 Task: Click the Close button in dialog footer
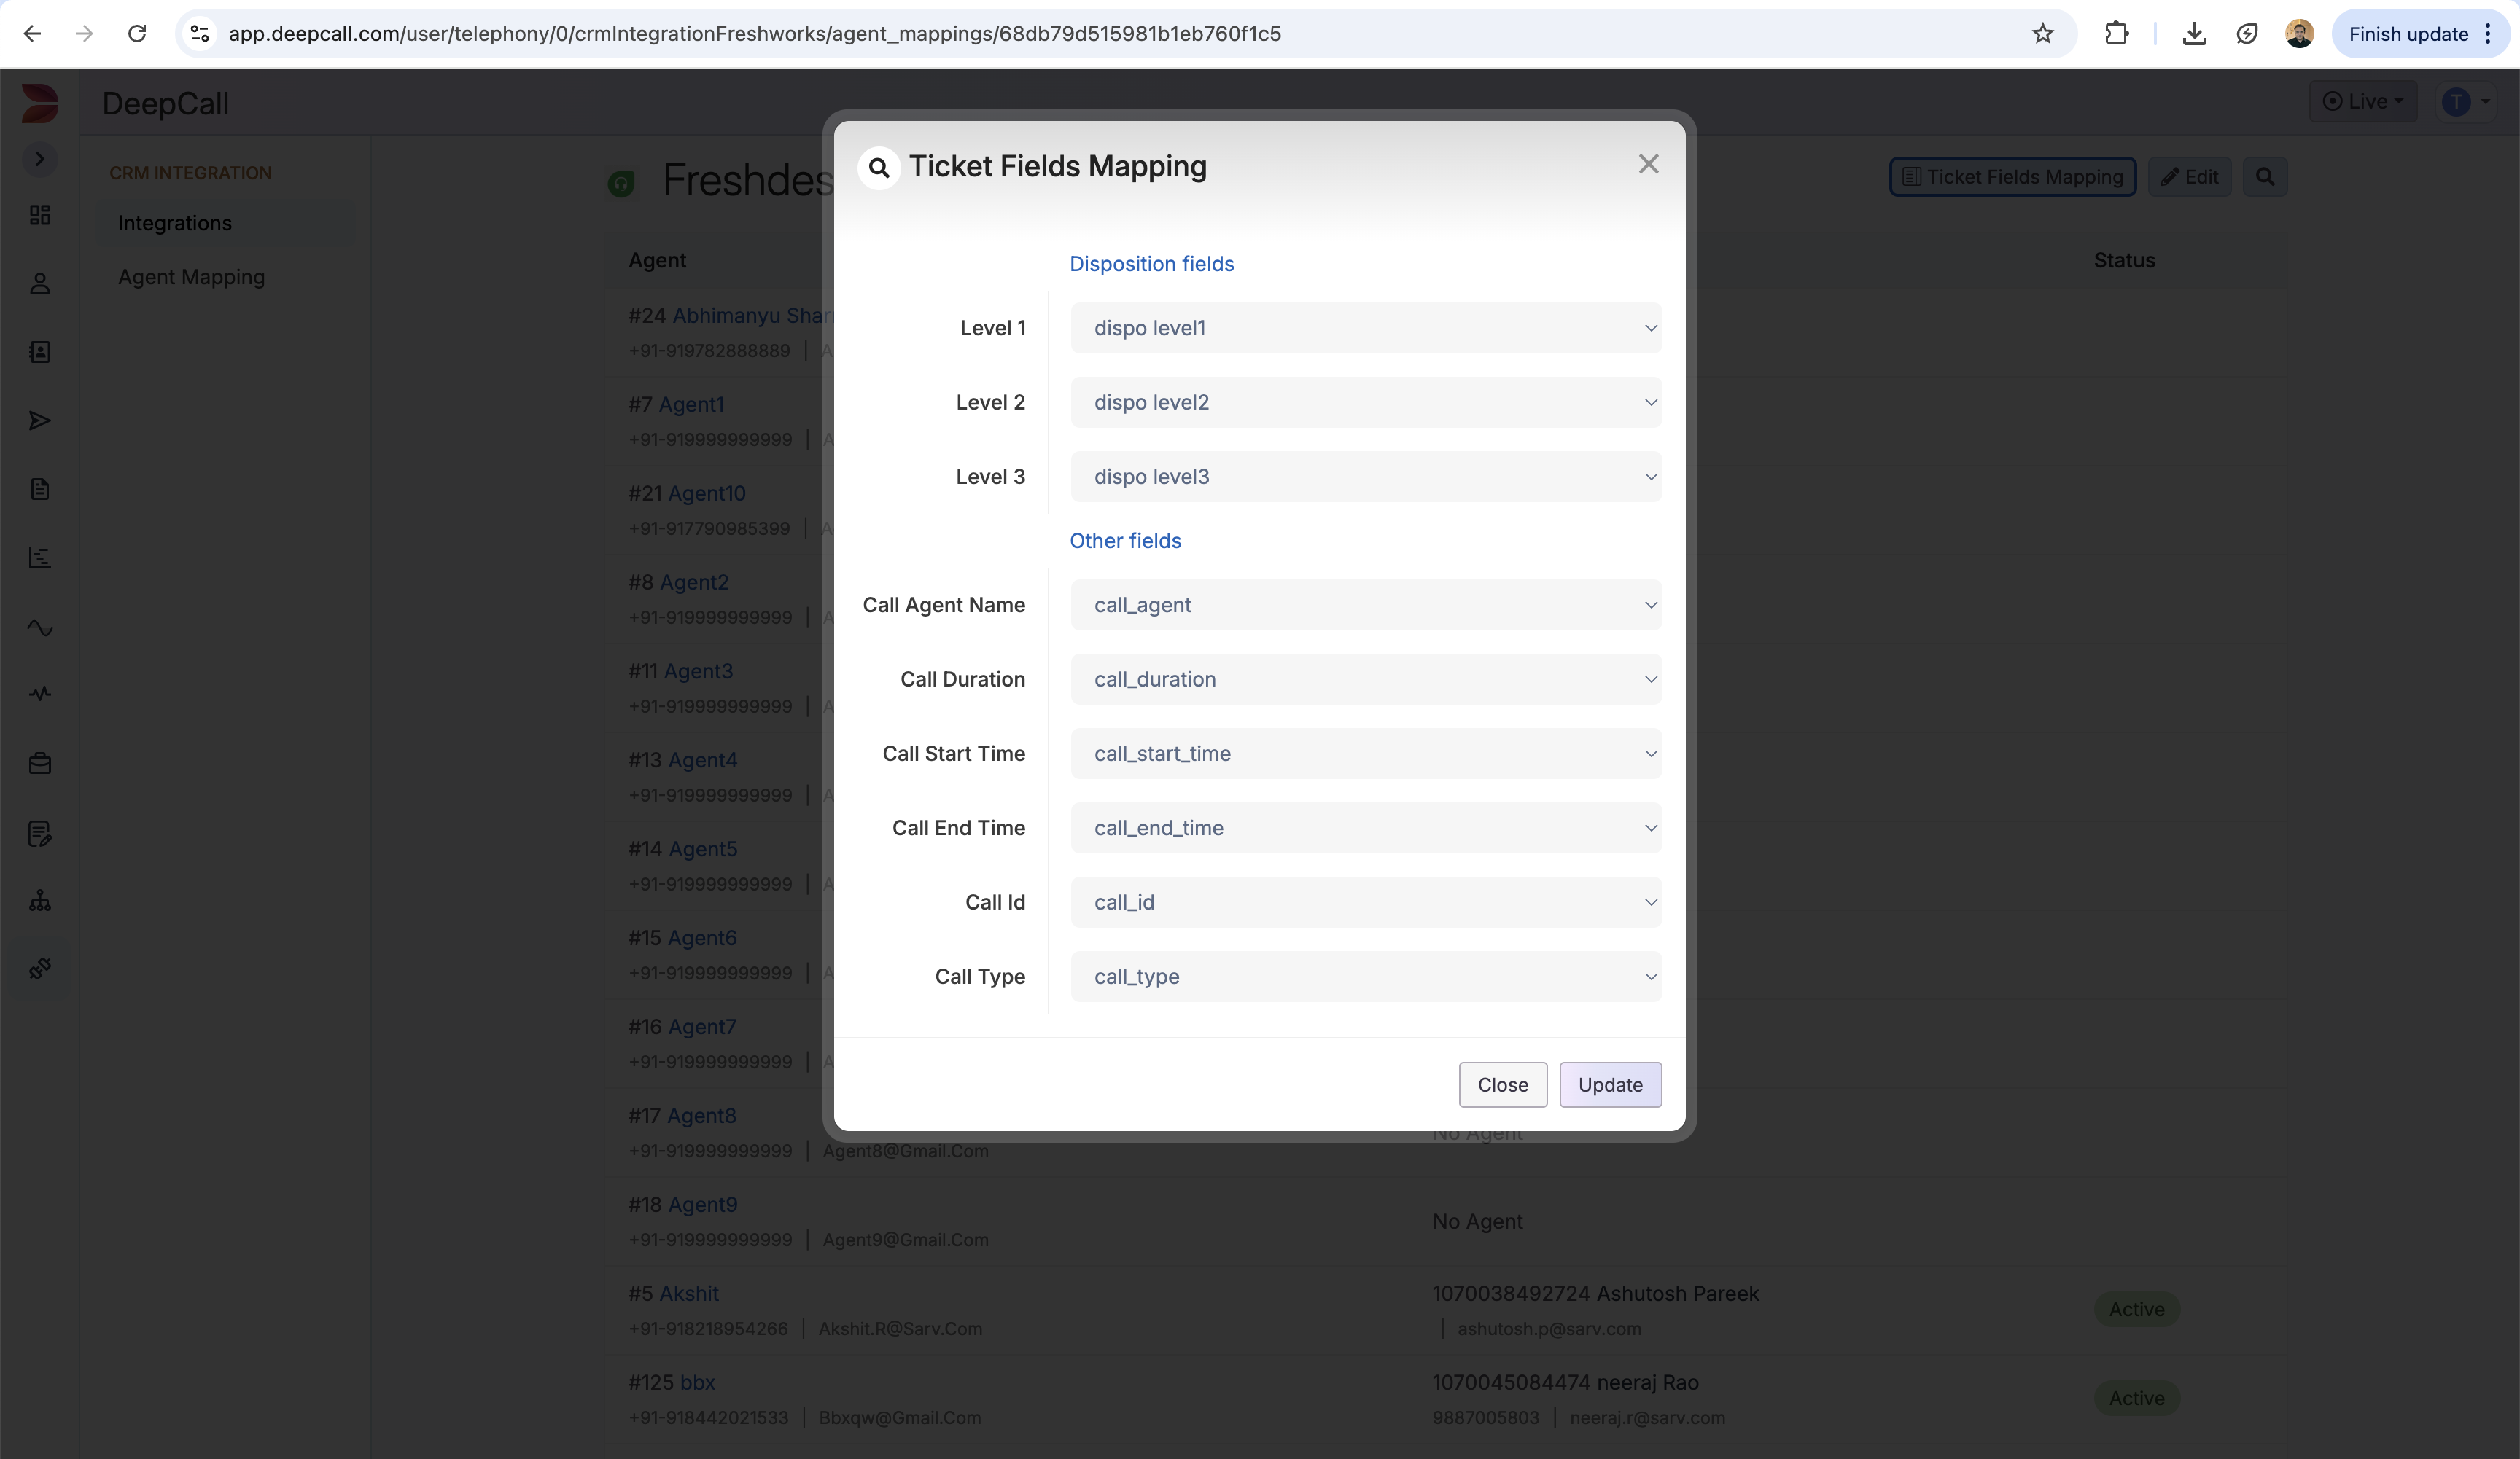coord(1502,1084)
